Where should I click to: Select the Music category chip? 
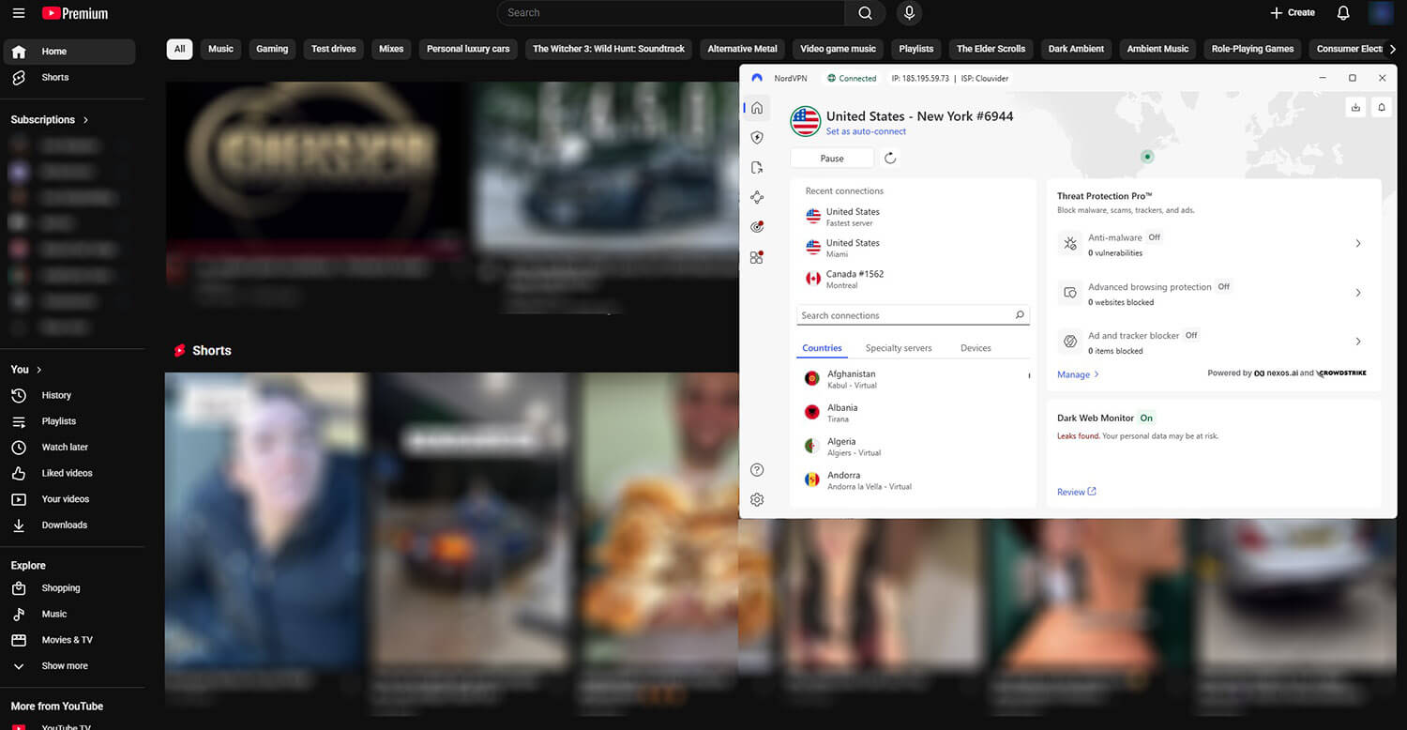pos(220,49)
